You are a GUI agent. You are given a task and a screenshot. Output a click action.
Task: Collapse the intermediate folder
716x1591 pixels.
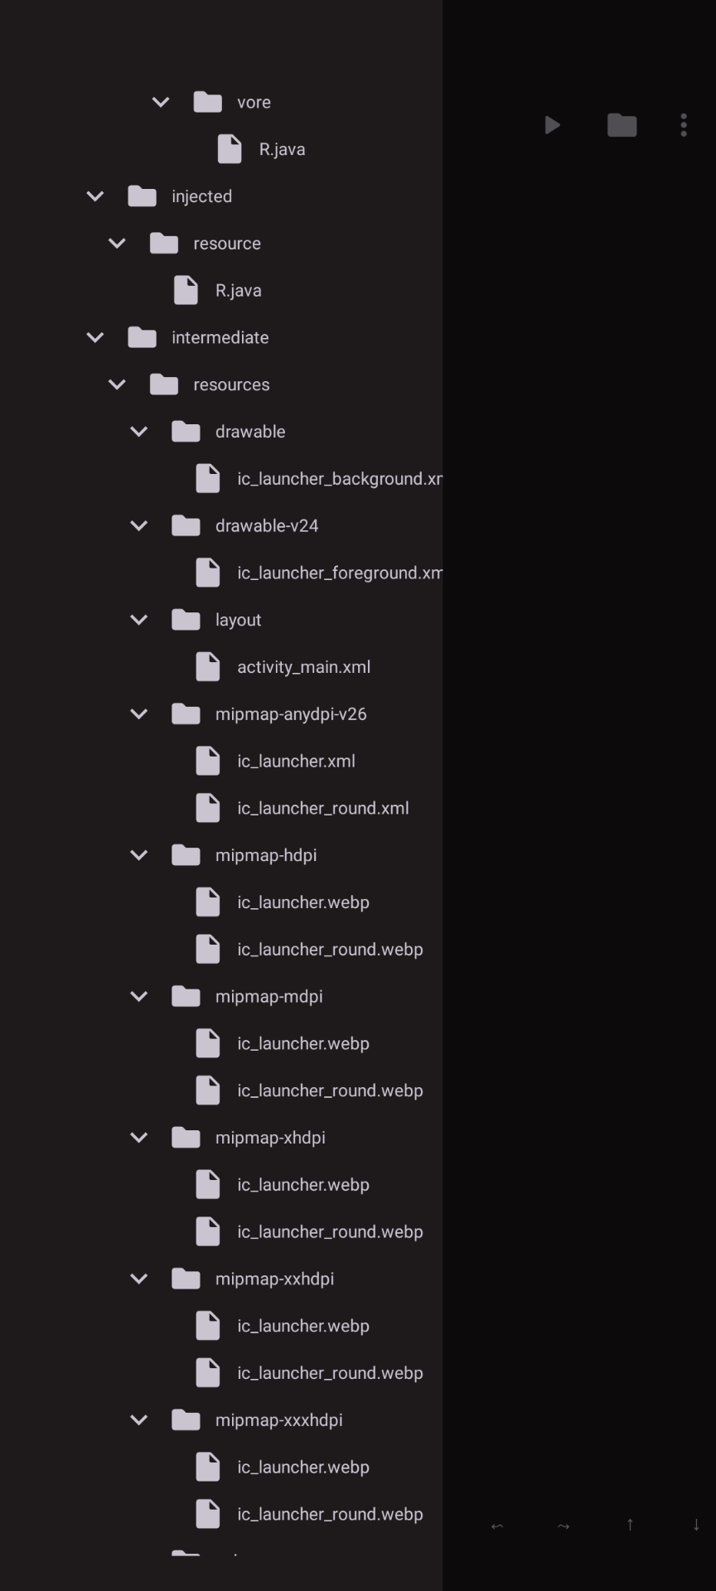pyautogui.click(x=94, y=337)
